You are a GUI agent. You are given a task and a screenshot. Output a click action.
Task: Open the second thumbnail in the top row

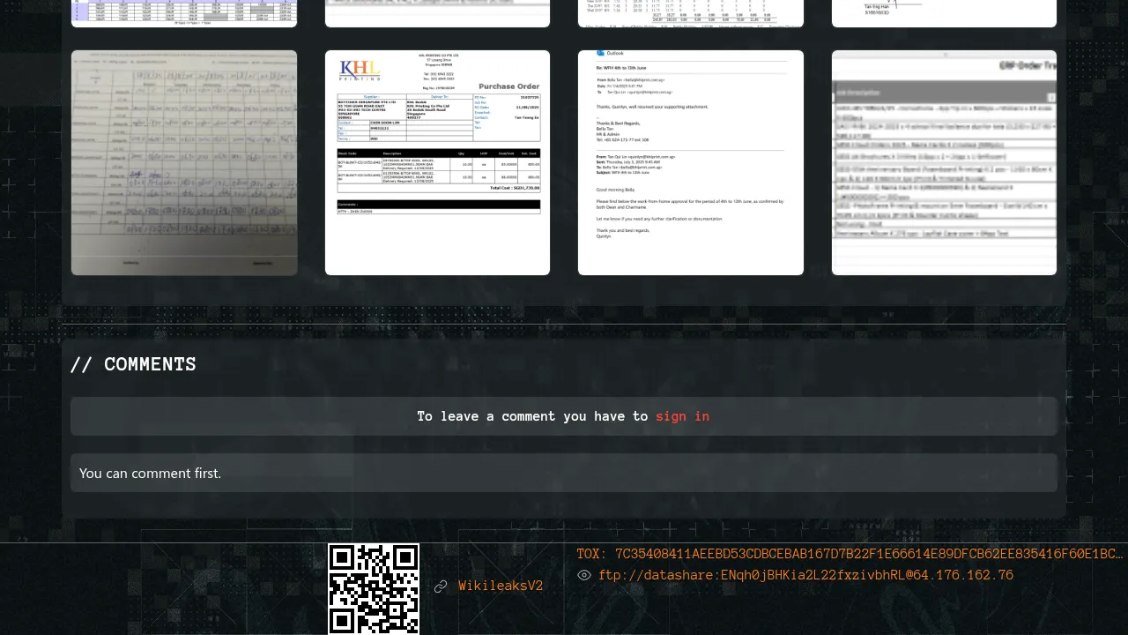437,12
